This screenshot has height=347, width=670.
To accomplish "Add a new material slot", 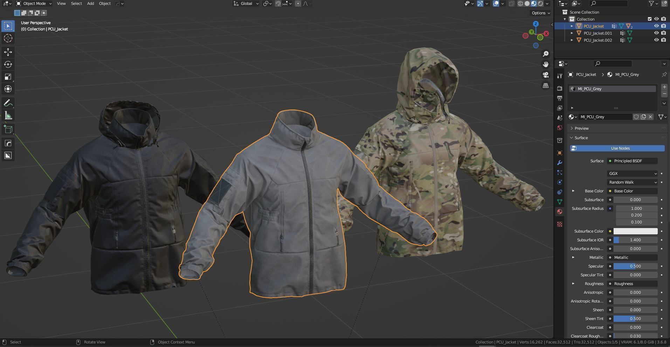I will (664, 87).
